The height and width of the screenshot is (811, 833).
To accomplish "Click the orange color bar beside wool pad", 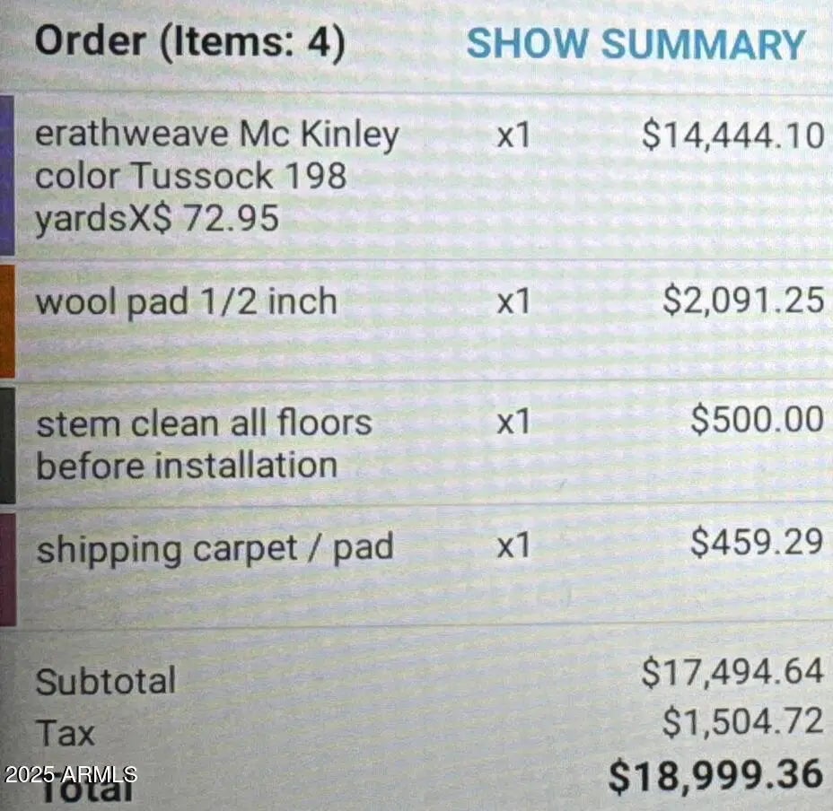I will click(x=6, y=319).
